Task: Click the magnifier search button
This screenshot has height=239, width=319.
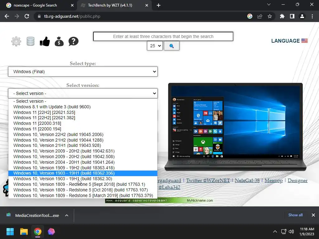Action: (x=172, y=46)
